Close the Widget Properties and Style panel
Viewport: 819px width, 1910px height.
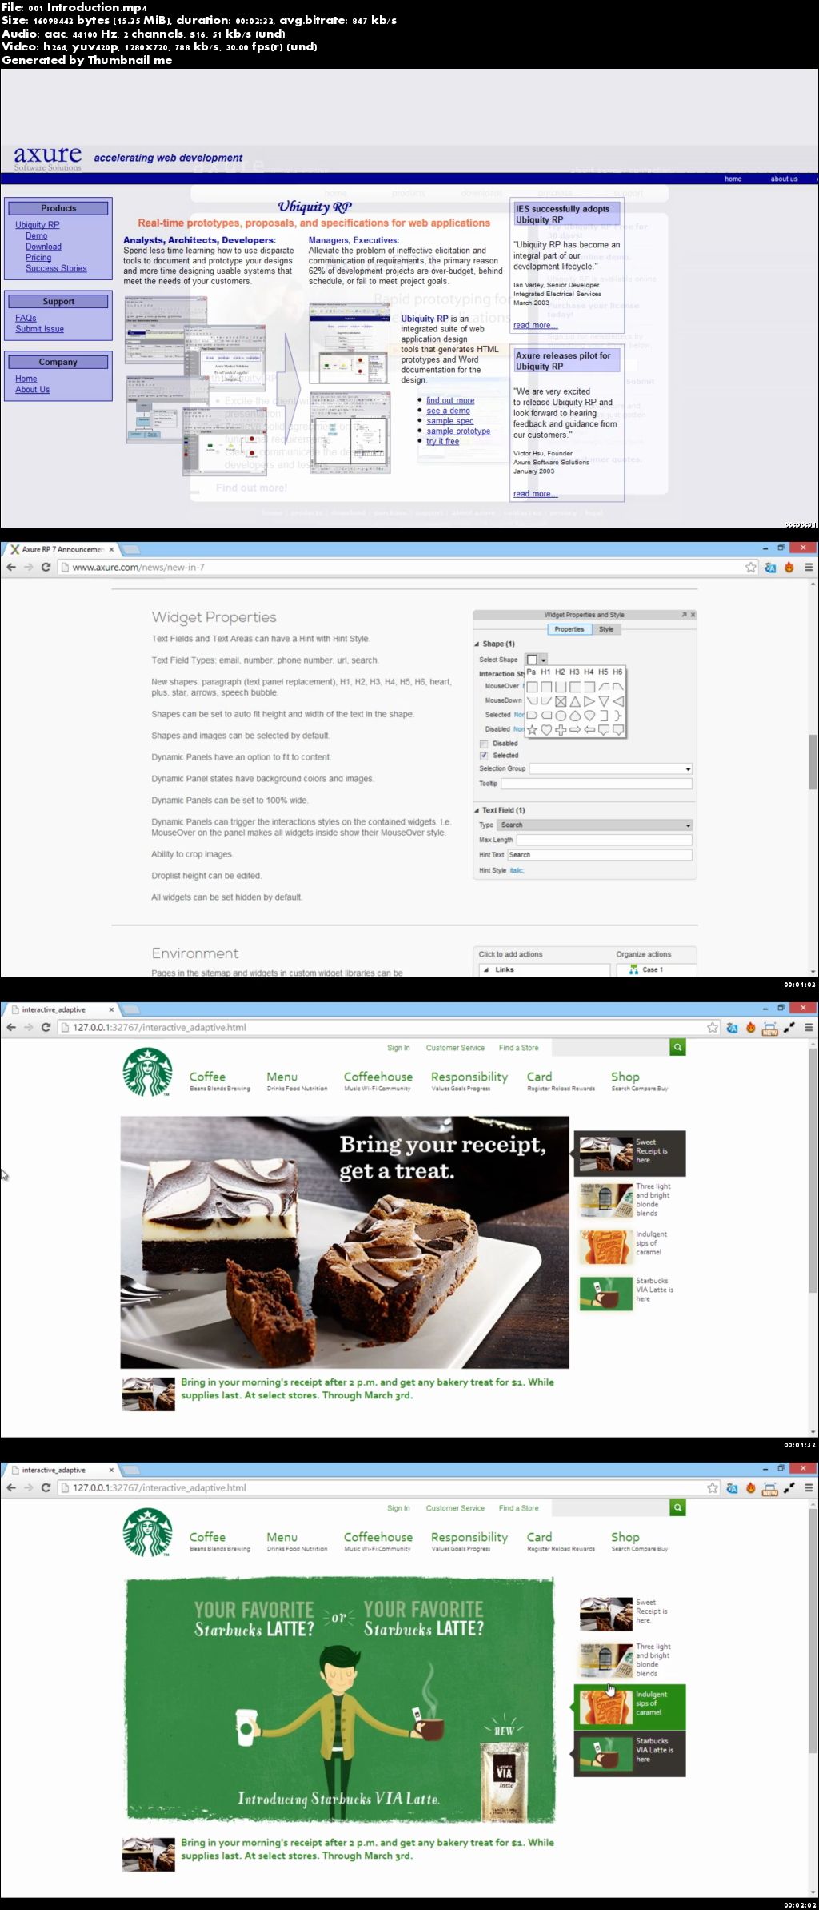(x=693, y=615)
